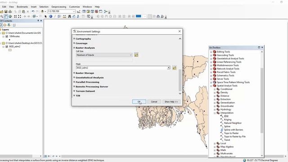Open the Customize menu

pos(74,7)
